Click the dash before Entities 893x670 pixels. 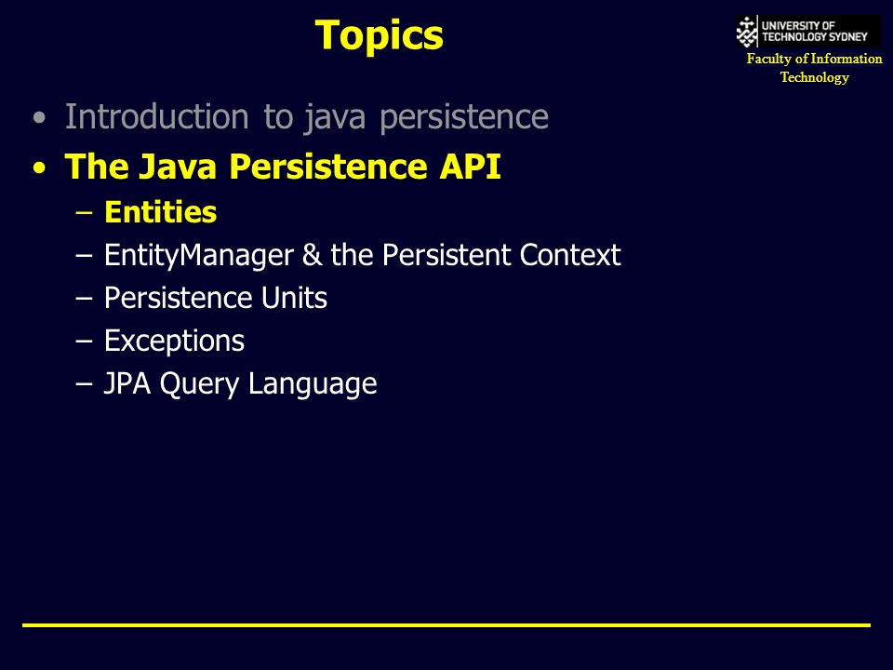(x=84, y=212)
